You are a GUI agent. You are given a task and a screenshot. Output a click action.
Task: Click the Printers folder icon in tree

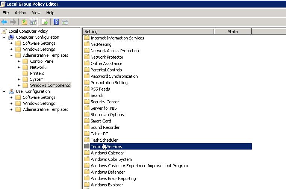(x=25, y=73)
